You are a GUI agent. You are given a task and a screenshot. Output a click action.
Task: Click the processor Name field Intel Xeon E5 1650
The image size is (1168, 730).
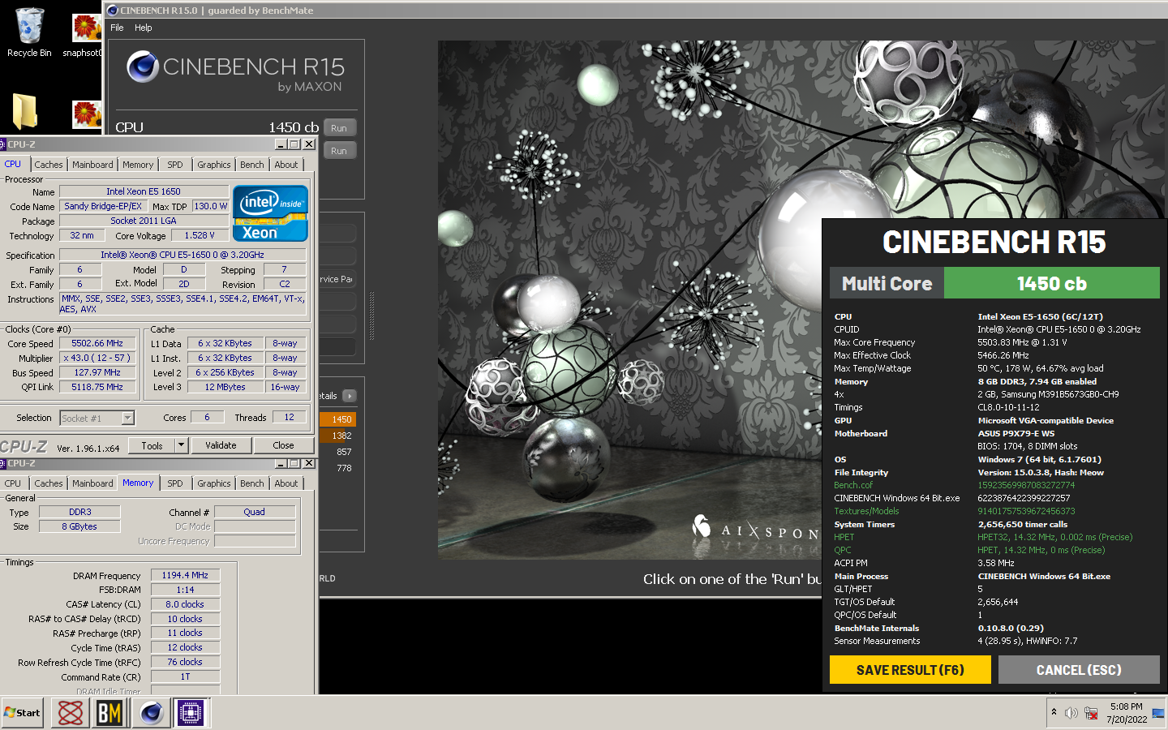click(x=144, y=191)
